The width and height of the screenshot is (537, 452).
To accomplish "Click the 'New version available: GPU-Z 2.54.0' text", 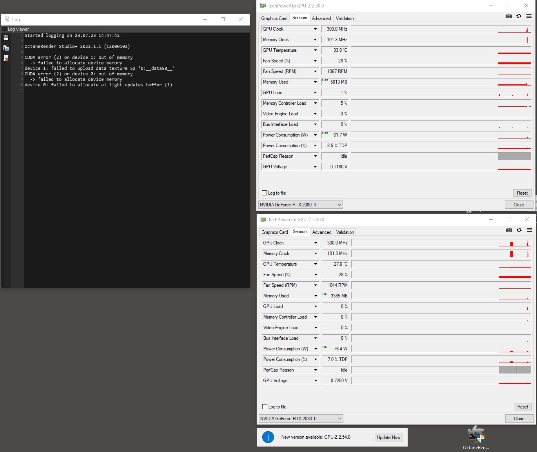I will tap(316, 437).
